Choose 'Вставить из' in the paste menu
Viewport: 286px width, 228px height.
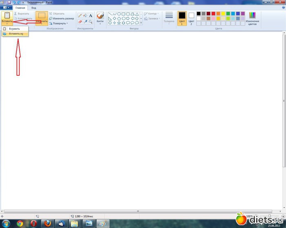(x=16, y=34)
